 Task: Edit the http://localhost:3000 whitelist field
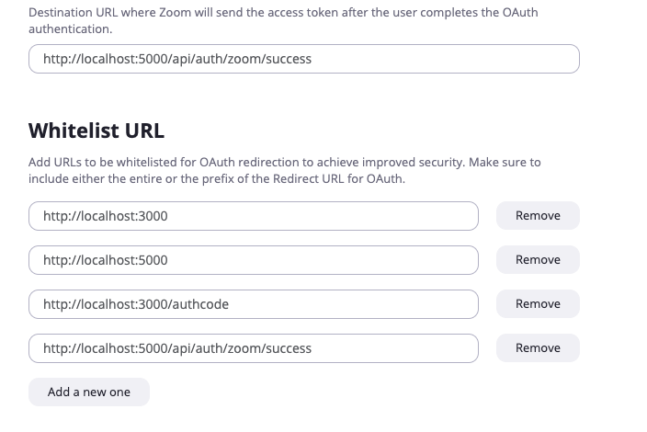pos(254,216)
